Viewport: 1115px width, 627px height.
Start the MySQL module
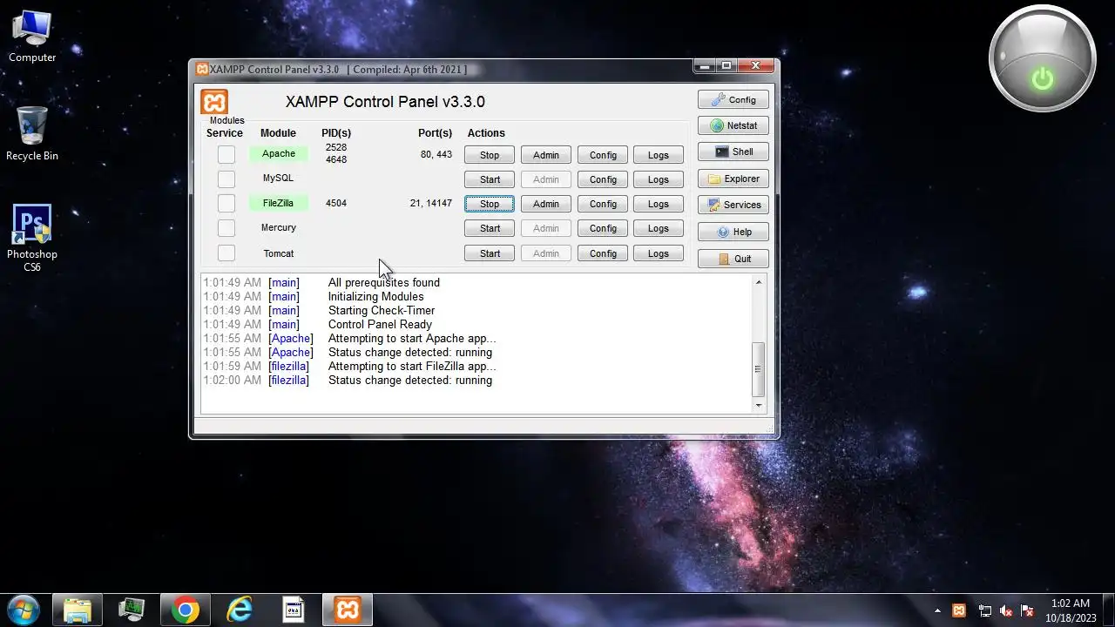pyautogui.click(x=490, y=179)
